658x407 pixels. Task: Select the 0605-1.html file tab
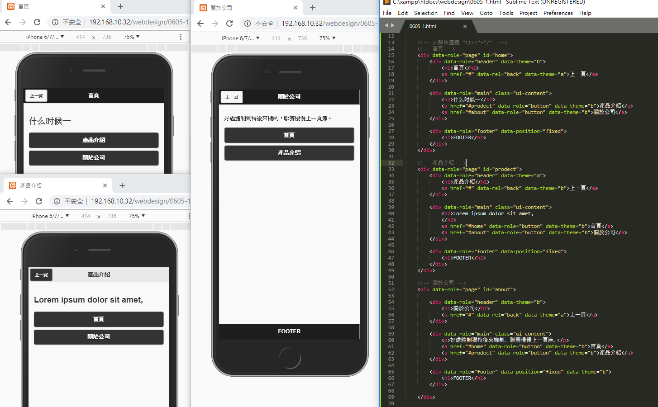(x=423, y=26)
